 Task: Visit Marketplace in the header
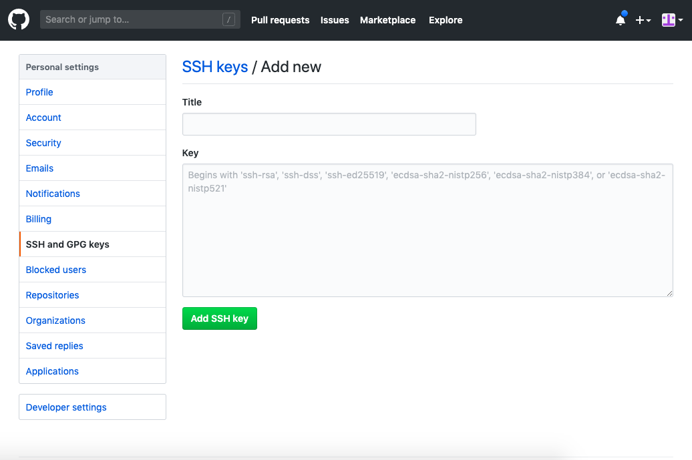click(387, 20)
